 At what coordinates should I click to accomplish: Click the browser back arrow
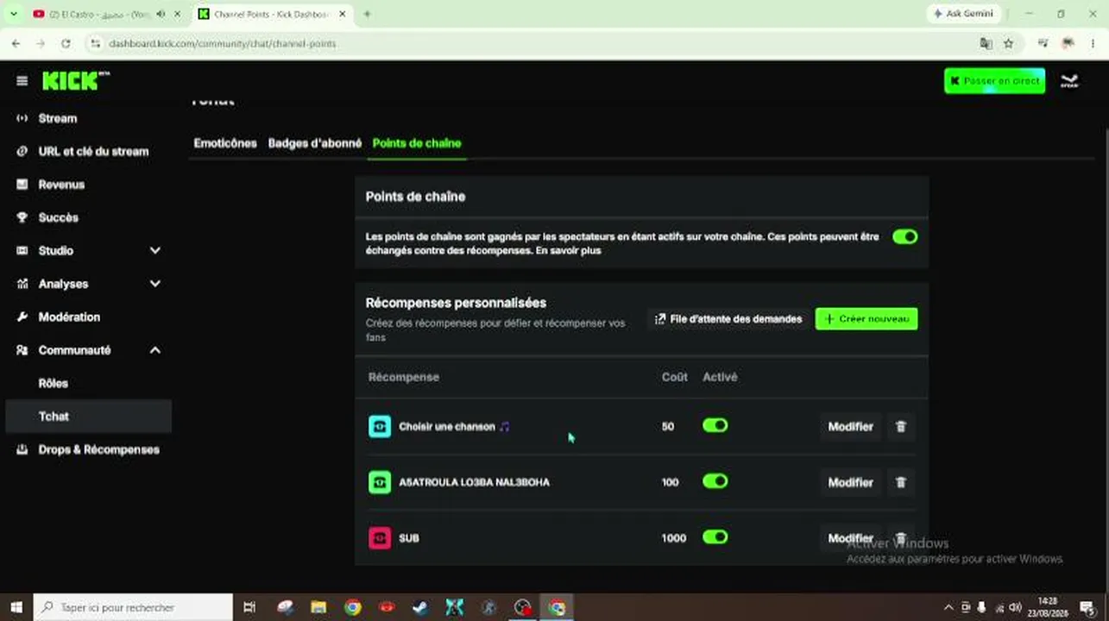click(16, 43)
